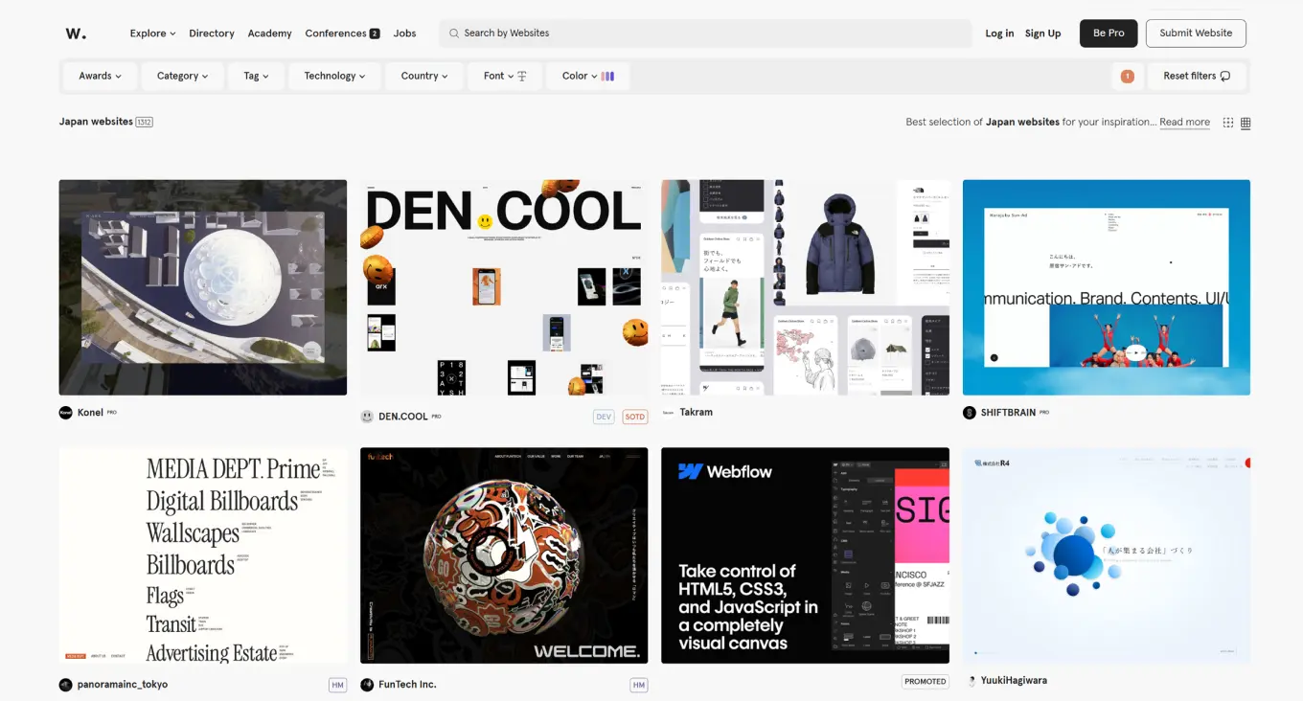
Task: Click the FunTech Inc. avatar icon
Action: [x=367, y=685]
